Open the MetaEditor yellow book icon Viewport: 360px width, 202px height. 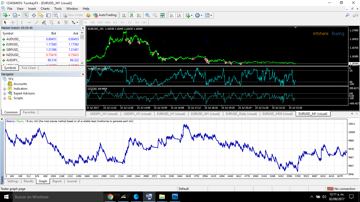(88, 15)
